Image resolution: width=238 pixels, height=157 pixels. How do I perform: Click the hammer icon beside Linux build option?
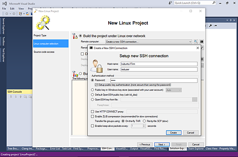pos(75,36)
